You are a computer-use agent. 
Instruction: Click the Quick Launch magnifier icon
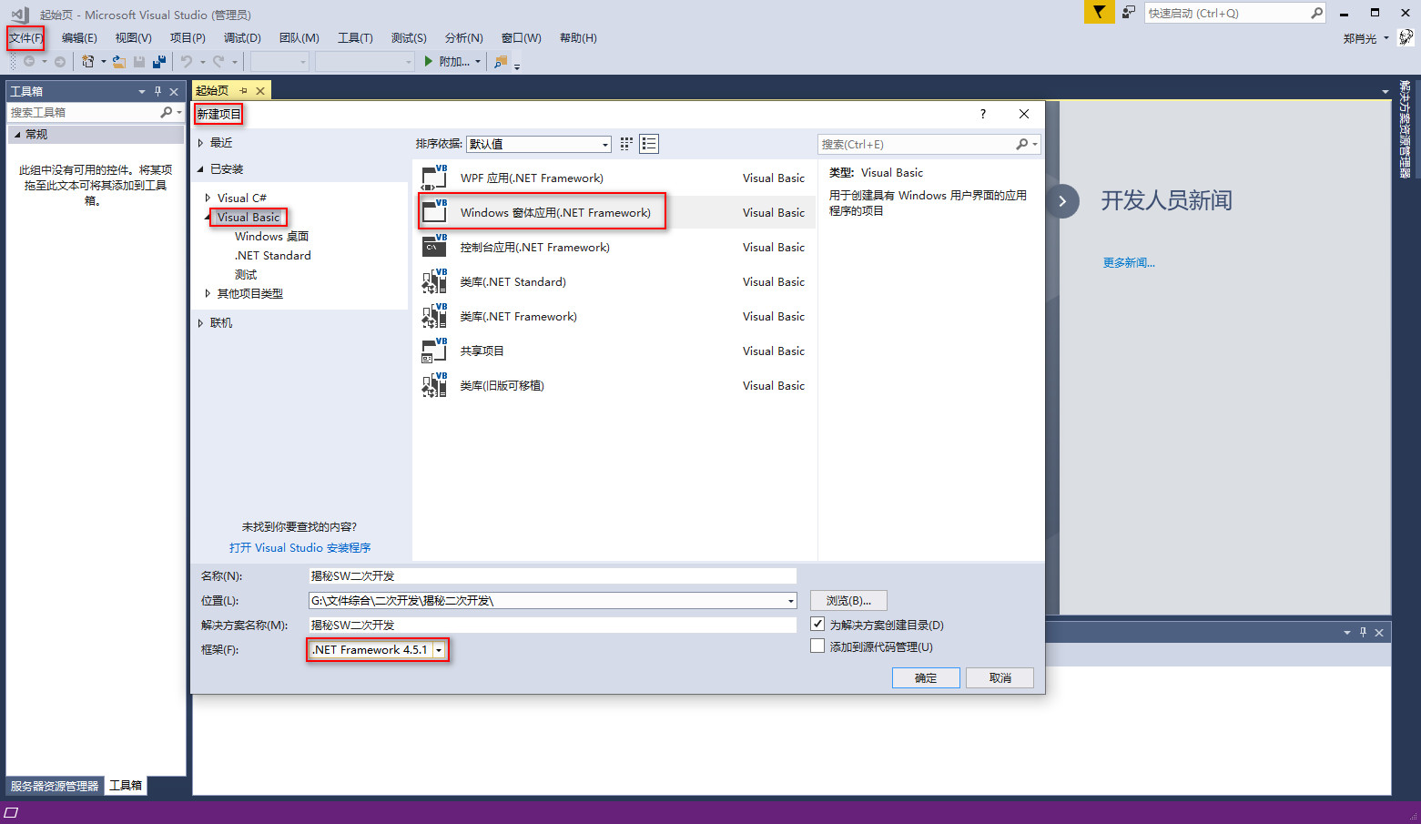[1316, 13]
